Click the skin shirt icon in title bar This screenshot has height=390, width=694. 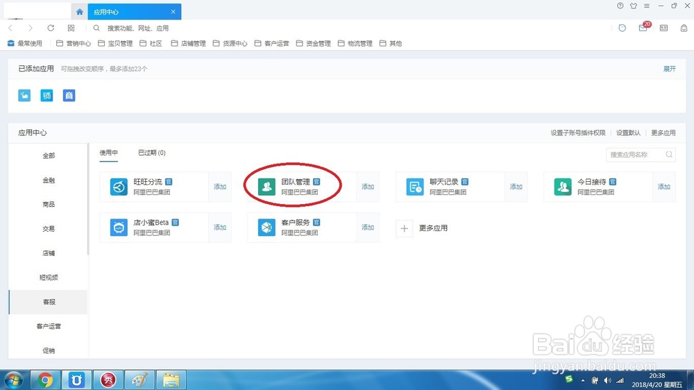[634, 6]
